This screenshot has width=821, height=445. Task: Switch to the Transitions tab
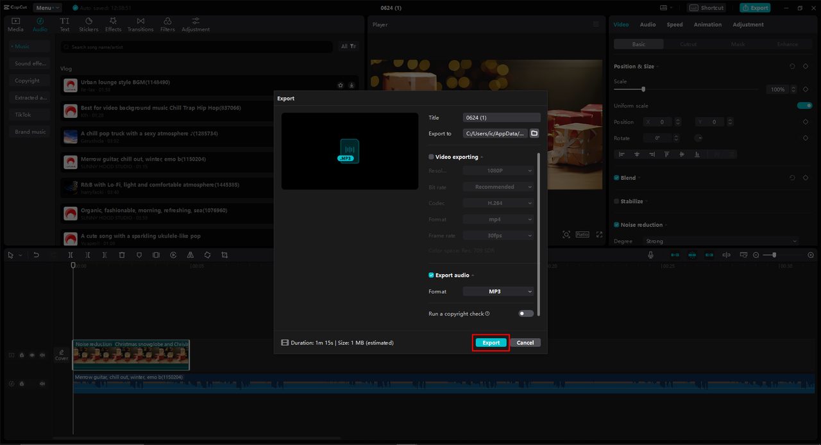pos(140,24)
